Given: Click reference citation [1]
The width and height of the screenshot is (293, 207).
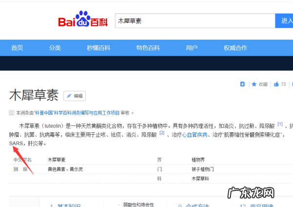Looking at the screenshot, I should (280, 124).
